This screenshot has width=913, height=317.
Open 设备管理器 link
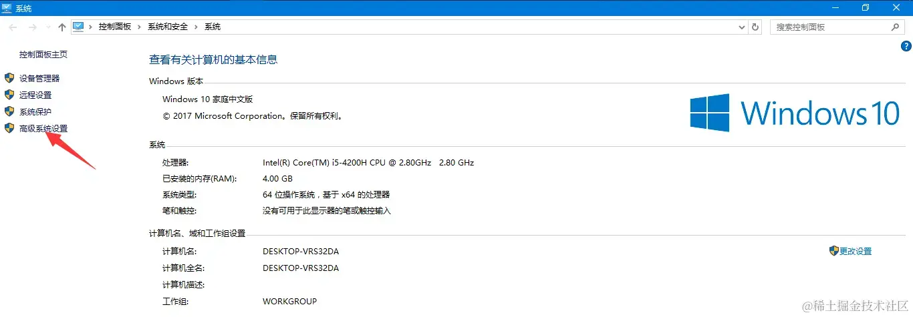pyautogui.click(x=39, y=78)
